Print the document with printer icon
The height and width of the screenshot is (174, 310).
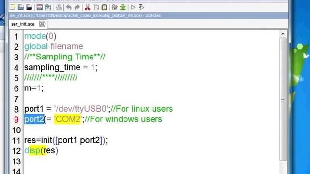pos(58,7)
